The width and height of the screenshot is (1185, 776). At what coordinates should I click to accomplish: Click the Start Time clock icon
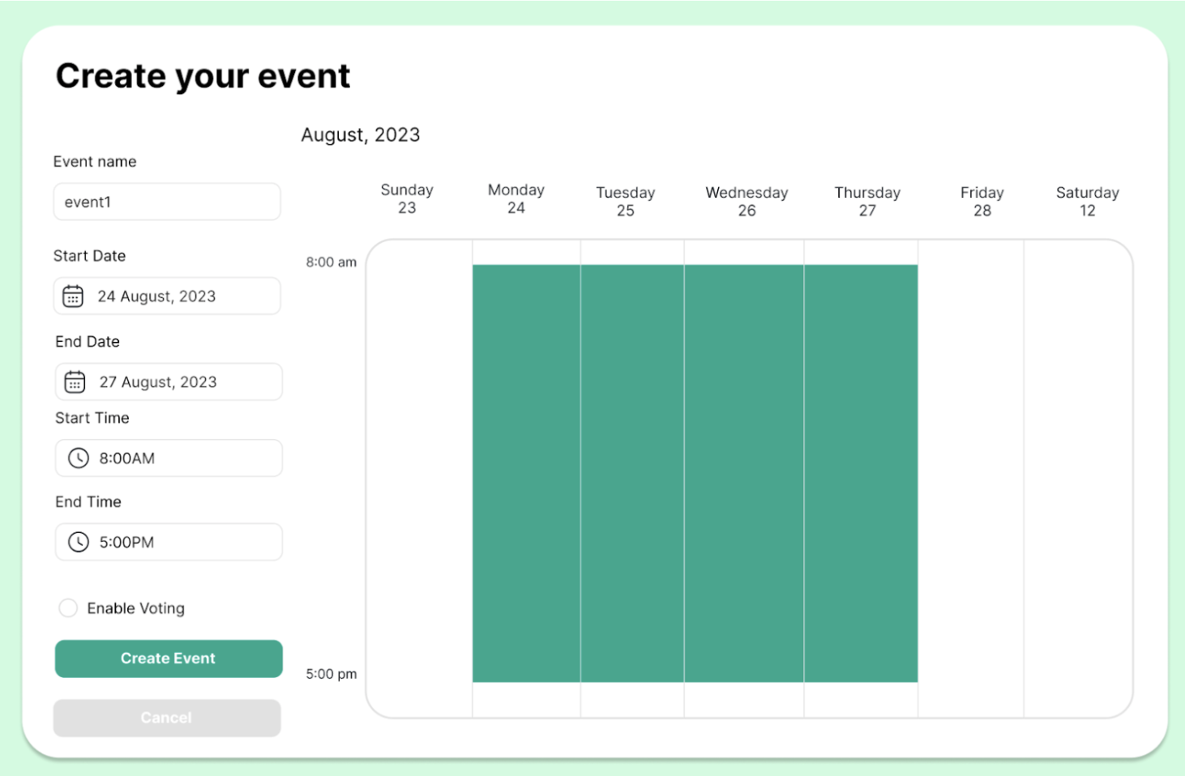(78, 458)
